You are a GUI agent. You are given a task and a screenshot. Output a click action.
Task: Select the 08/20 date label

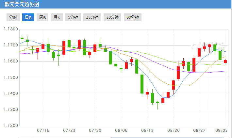(x=174, y=130)
